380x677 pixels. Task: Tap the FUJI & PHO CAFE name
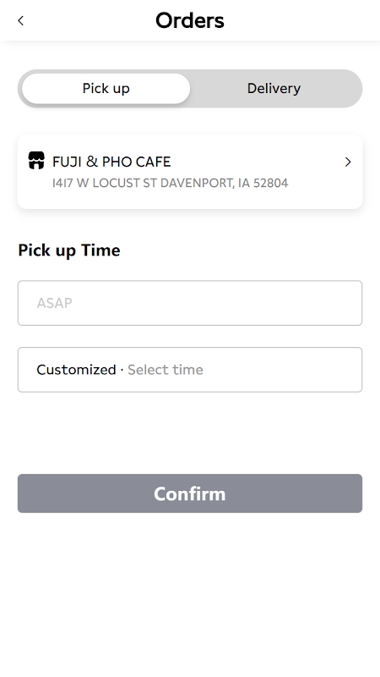pos(111,162)
